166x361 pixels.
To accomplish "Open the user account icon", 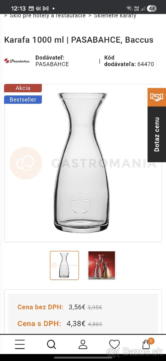I will pos(83,344).
